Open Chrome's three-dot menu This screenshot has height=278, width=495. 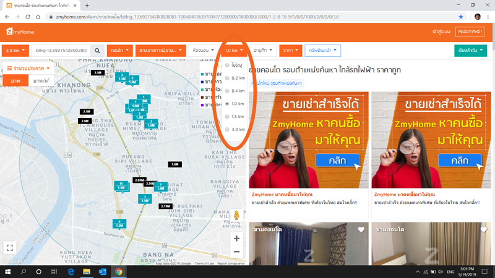[488, 17]
